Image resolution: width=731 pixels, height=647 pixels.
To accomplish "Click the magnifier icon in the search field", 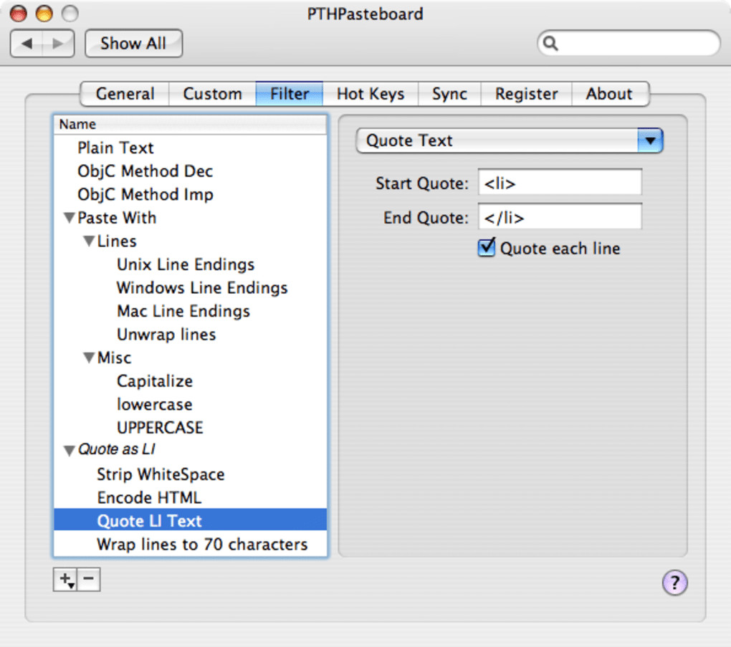I will click(x=550, y=44).
